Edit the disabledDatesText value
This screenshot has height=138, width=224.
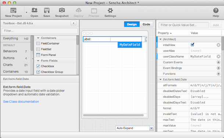pos(205,91)
